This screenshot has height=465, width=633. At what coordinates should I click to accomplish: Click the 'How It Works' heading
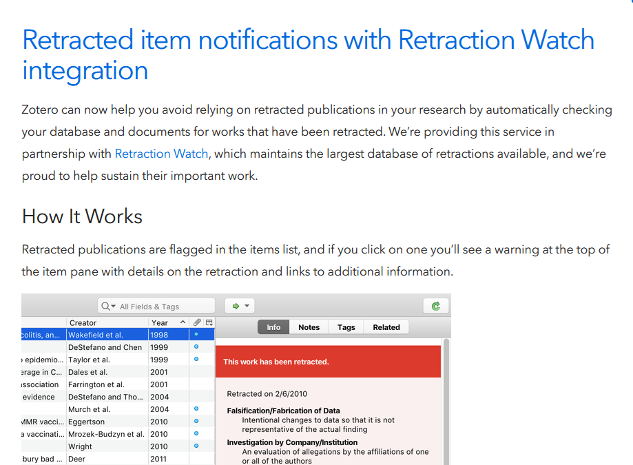coord(83,217)
